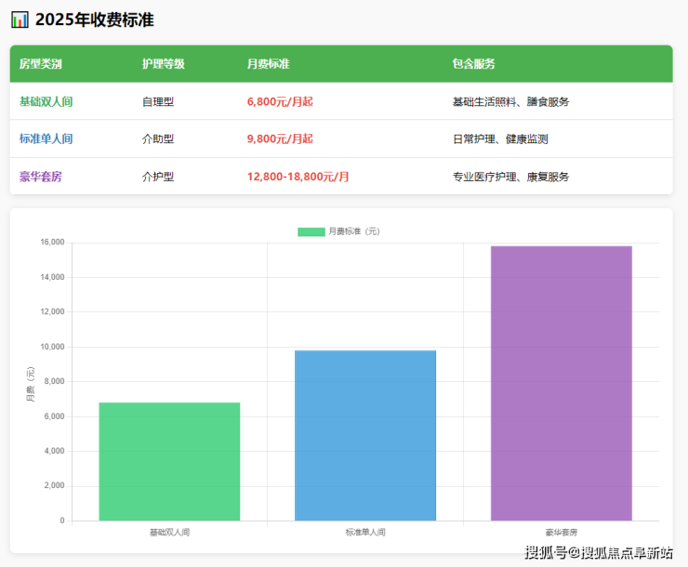Click the 专业医疗护理、康复服务 cell
Screen dimensions: 688x567
[x=510, y=177]
